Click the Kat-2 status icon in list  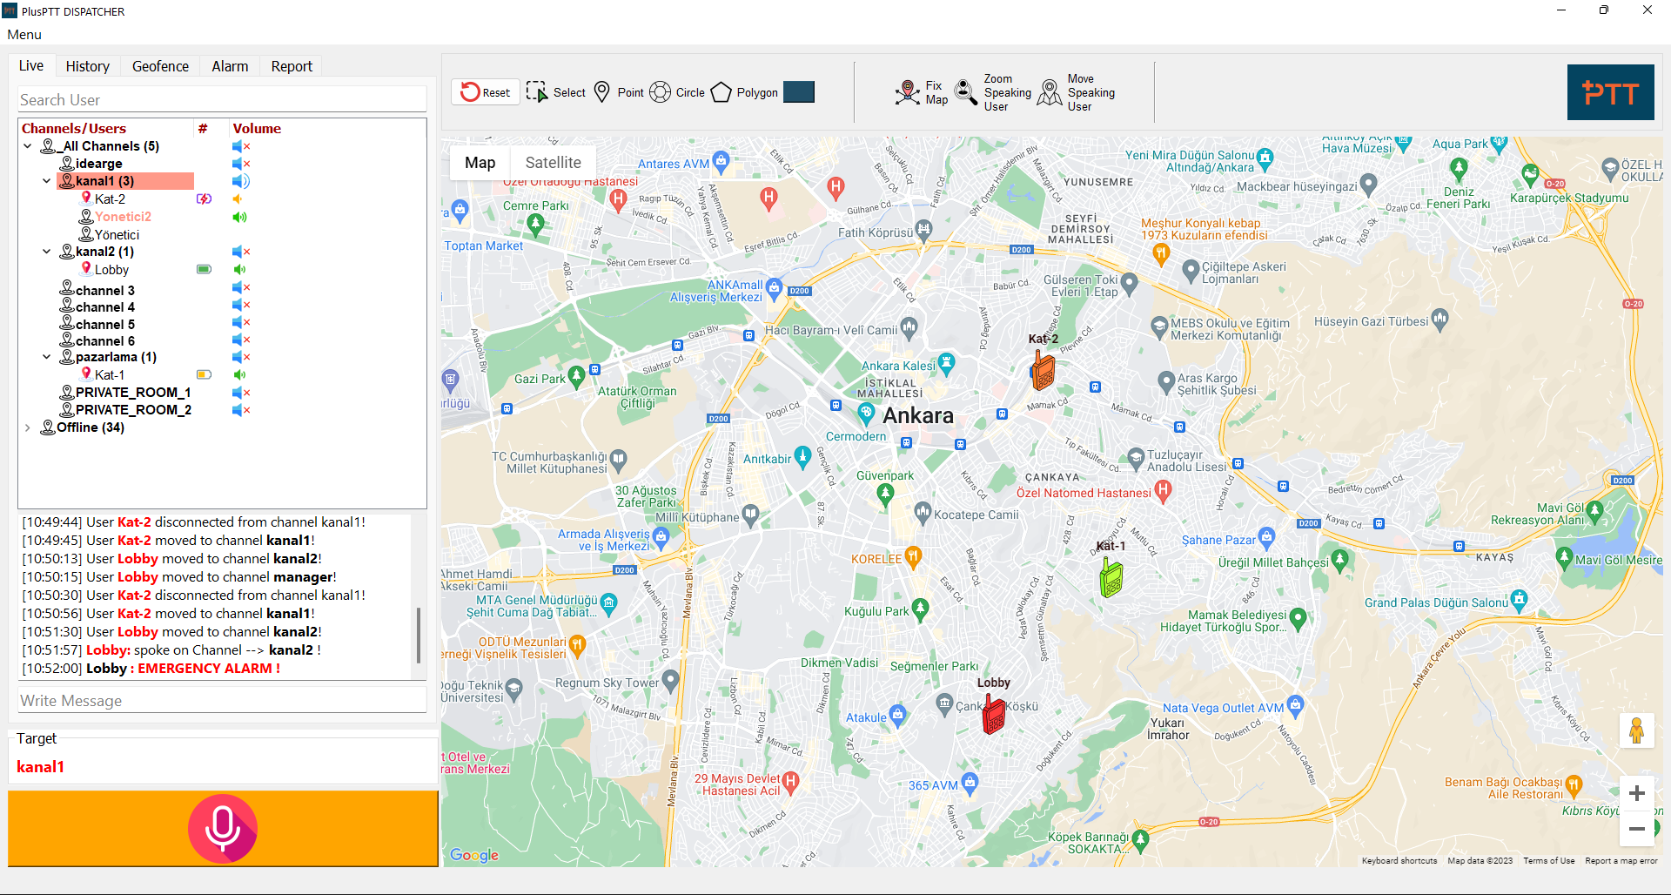coord(204,199)
